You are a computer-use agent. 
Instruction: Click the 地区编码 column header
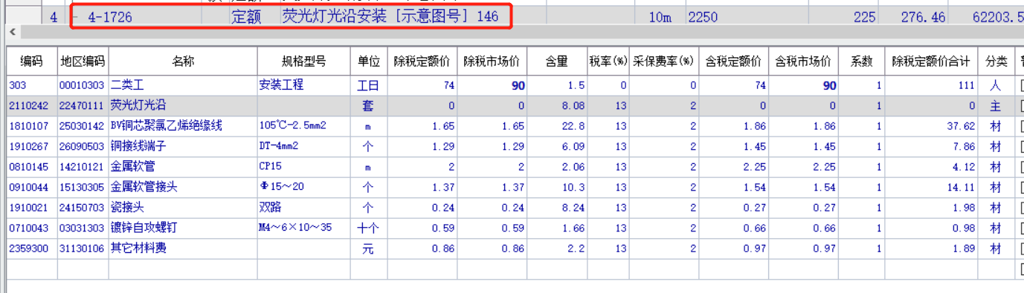[83, 61]
